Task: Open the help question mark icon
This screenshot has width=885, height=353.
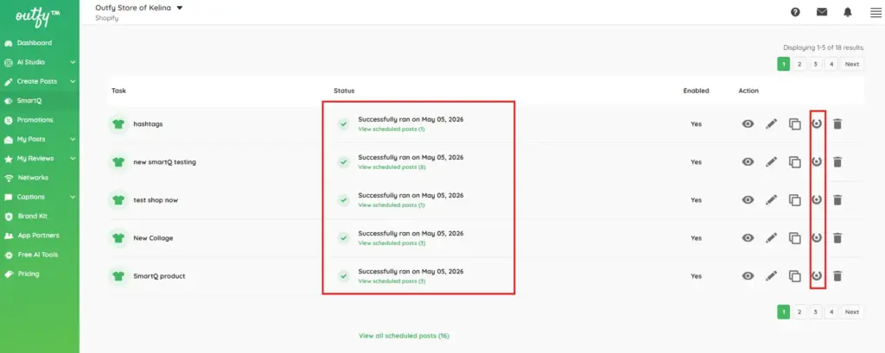Action: tap(795, 12)
